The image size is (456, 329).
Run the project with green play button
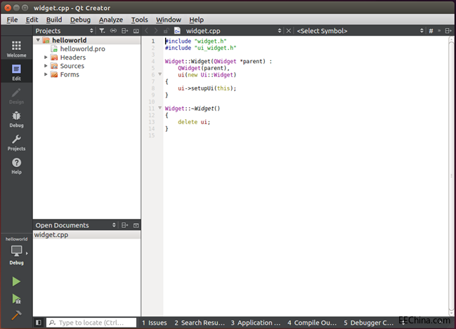point(16,281)
